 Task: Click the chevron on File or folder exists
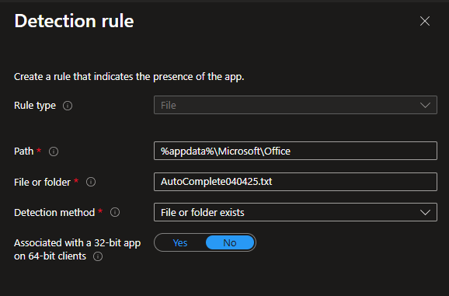[x=425, y=212]
